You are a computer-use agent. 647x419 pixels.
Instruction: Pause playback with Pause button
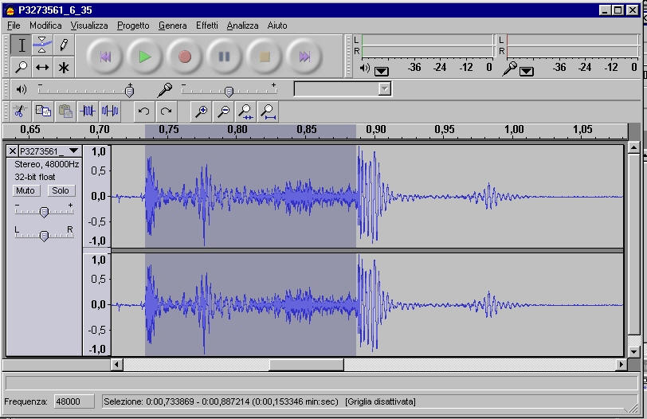(224, 57)
